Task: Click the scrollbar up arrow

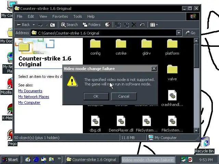Action: click(196, 41)
